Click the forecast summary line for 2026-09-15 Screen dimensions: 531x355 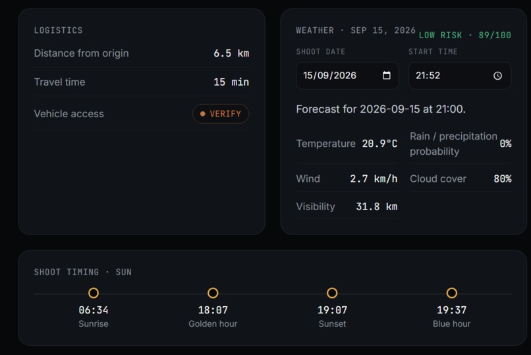coord(381,109)
